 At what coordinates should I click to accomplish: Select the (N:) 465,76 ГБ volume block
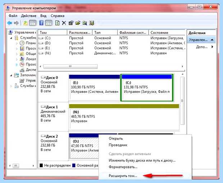pos(124,117)
